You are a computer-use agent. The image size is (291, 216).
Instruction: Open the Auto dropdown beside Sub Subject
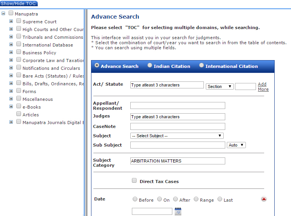(236, 145)
